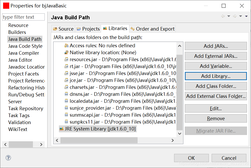Click libraries list scroll down arrow
The image size is (251, 168).
pyautogui.click(x=180, y=134)
